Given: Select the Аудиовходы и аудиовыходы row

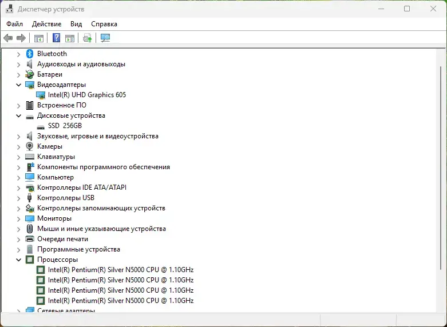Looking at the screenshot, I should (81, 64).
